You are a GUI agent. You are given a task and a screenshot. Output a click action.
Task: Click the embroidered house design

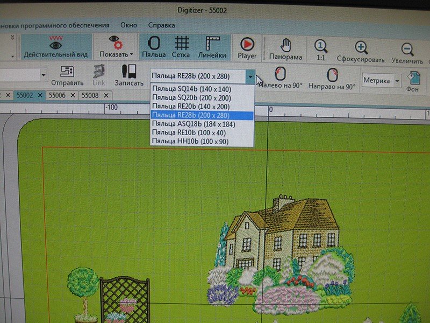(x=279, y=255)
